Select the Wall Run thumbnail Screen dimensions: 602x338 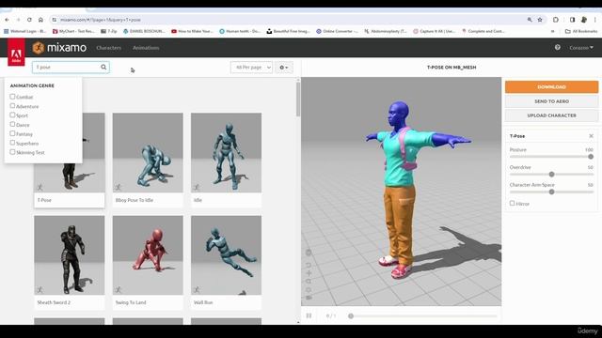[226, 263]
